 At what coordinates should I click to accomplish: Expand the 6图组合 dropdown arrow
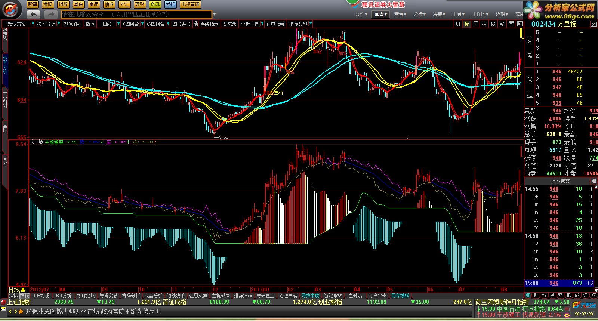pos(142,24)
